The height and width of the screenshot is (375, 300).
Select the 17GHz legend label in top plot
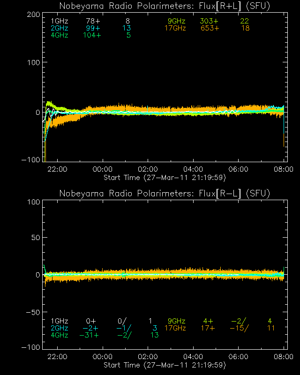(x=175, y=29)
